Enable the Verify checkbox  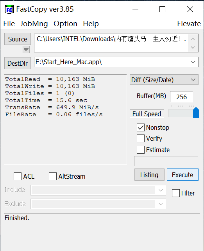(141, 138)
